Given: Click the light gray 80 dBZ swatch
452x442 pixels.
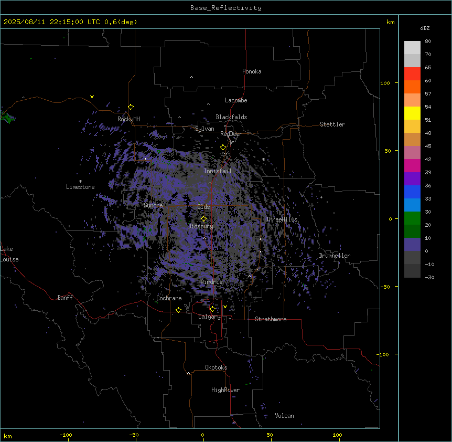Looking at the screenshot, I should pos(412,48).
